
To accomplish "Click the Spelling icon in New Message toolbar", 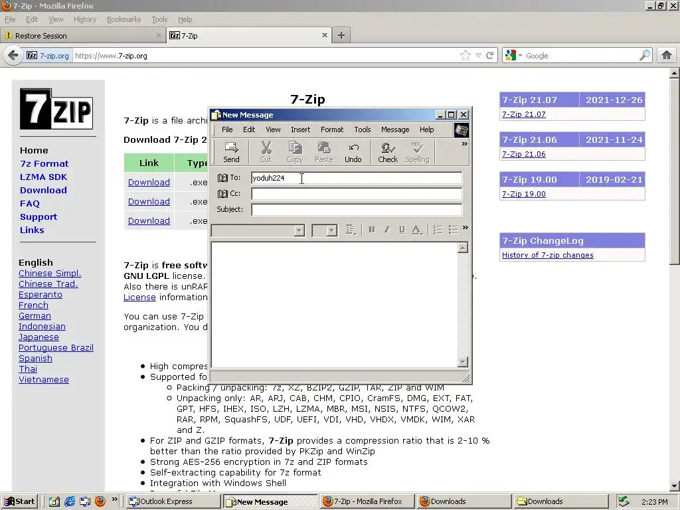I will pyautogui.click(x=417, y=152).
